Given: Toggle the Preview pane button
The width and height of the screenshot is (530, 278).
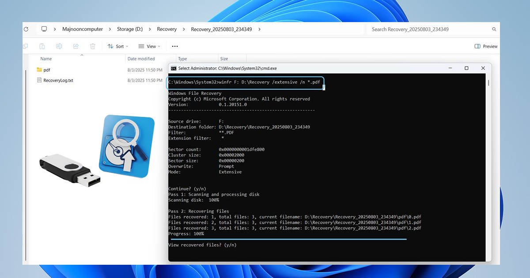Looking at the screenshot, I should (x=486, y=46).
